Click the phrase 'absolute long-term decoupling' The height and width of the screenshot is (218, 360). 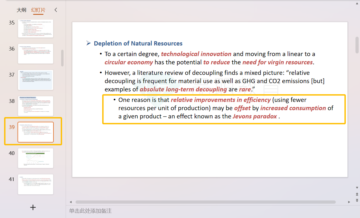coord(183,89)
